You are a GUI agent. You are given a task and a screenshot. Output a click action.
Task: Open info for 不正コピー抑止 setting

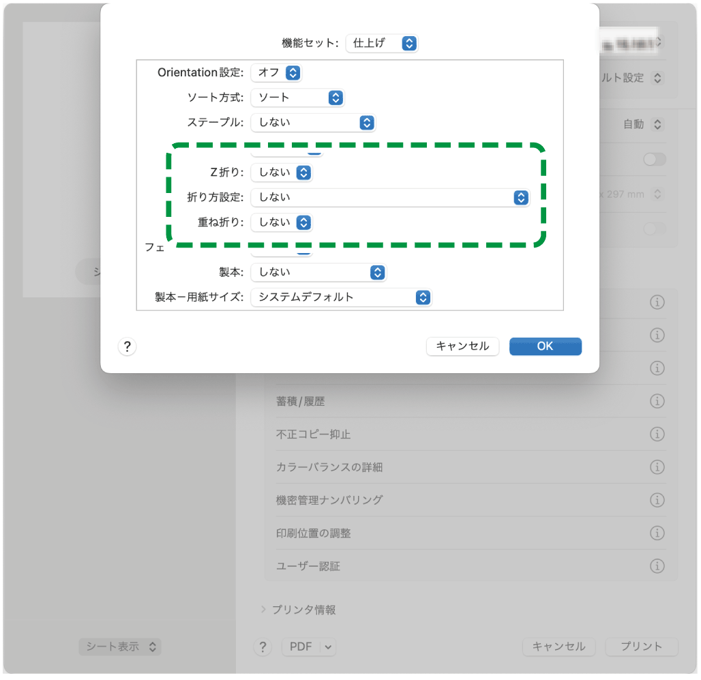(x=657, y=434)
